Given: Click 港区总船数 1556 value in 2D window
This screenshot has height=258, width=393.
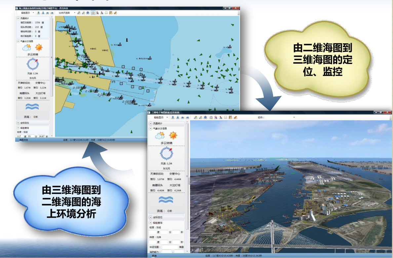Looking at the screenshot, I should pos(38,22).
